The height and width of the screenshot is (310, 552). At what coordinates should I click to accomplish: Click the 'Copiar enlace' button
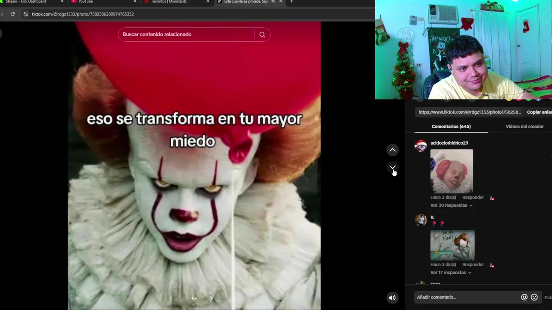pyautogui.click(x=539, y=112)
